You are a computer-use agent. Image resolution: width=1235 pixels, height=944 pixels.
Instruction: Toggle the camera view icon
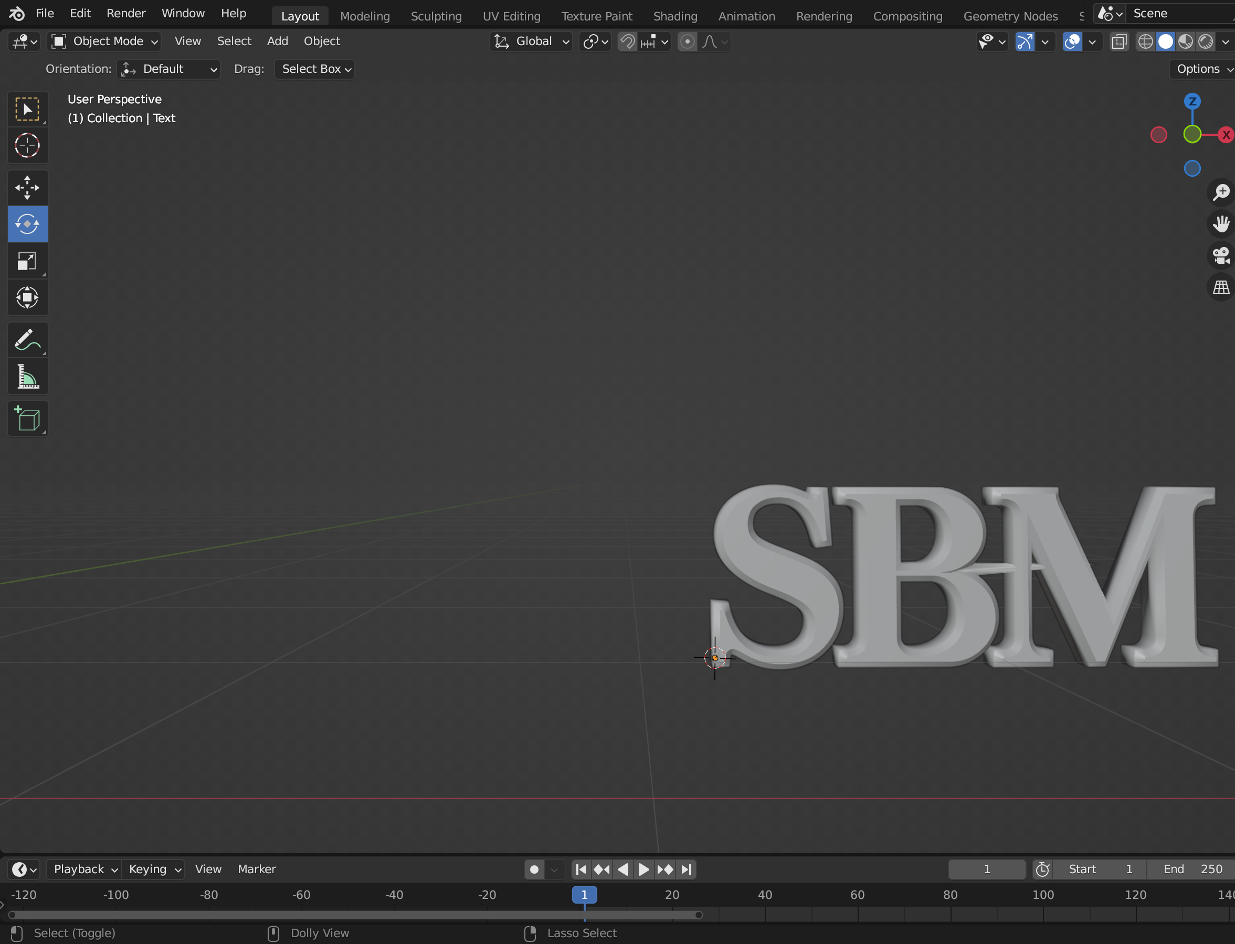pyautogui.click(x=1221, y=256)
